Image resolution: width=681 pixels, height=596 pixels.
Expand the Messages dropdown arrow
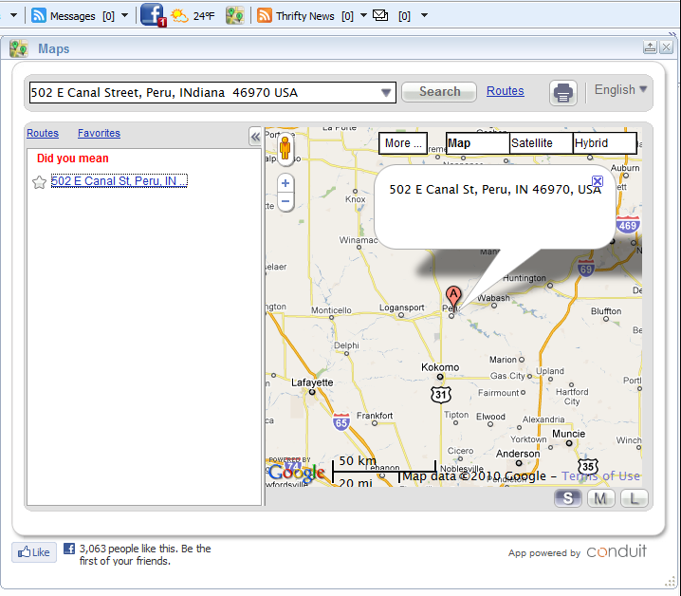tap(124, 15)
